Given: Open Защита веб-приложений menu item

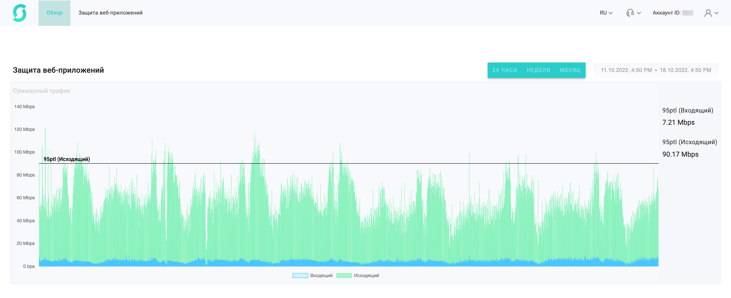Looking at the screenshot, I should [110, 13].
